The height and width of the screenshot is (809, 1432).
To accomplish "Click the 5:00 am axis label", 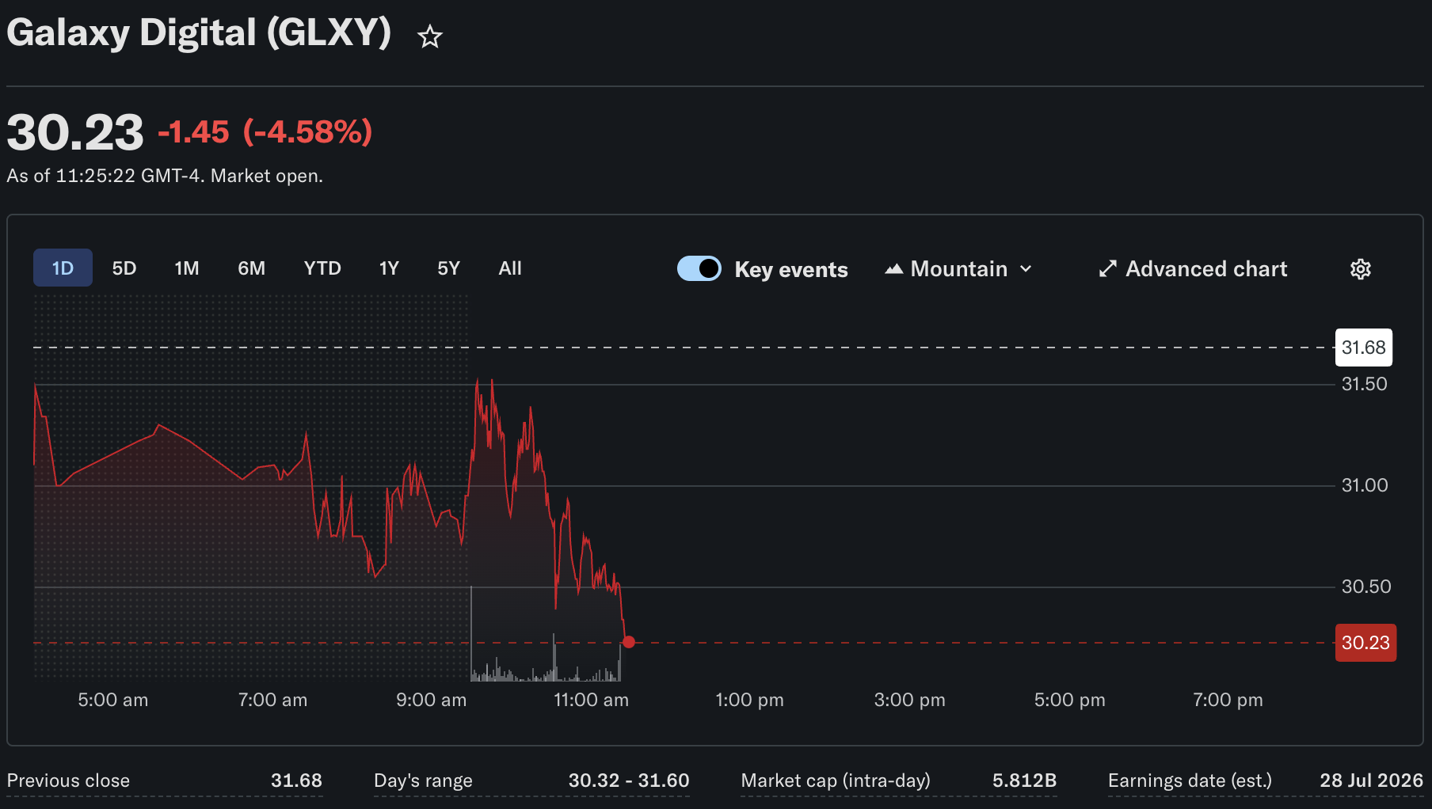I will [113, 700].
